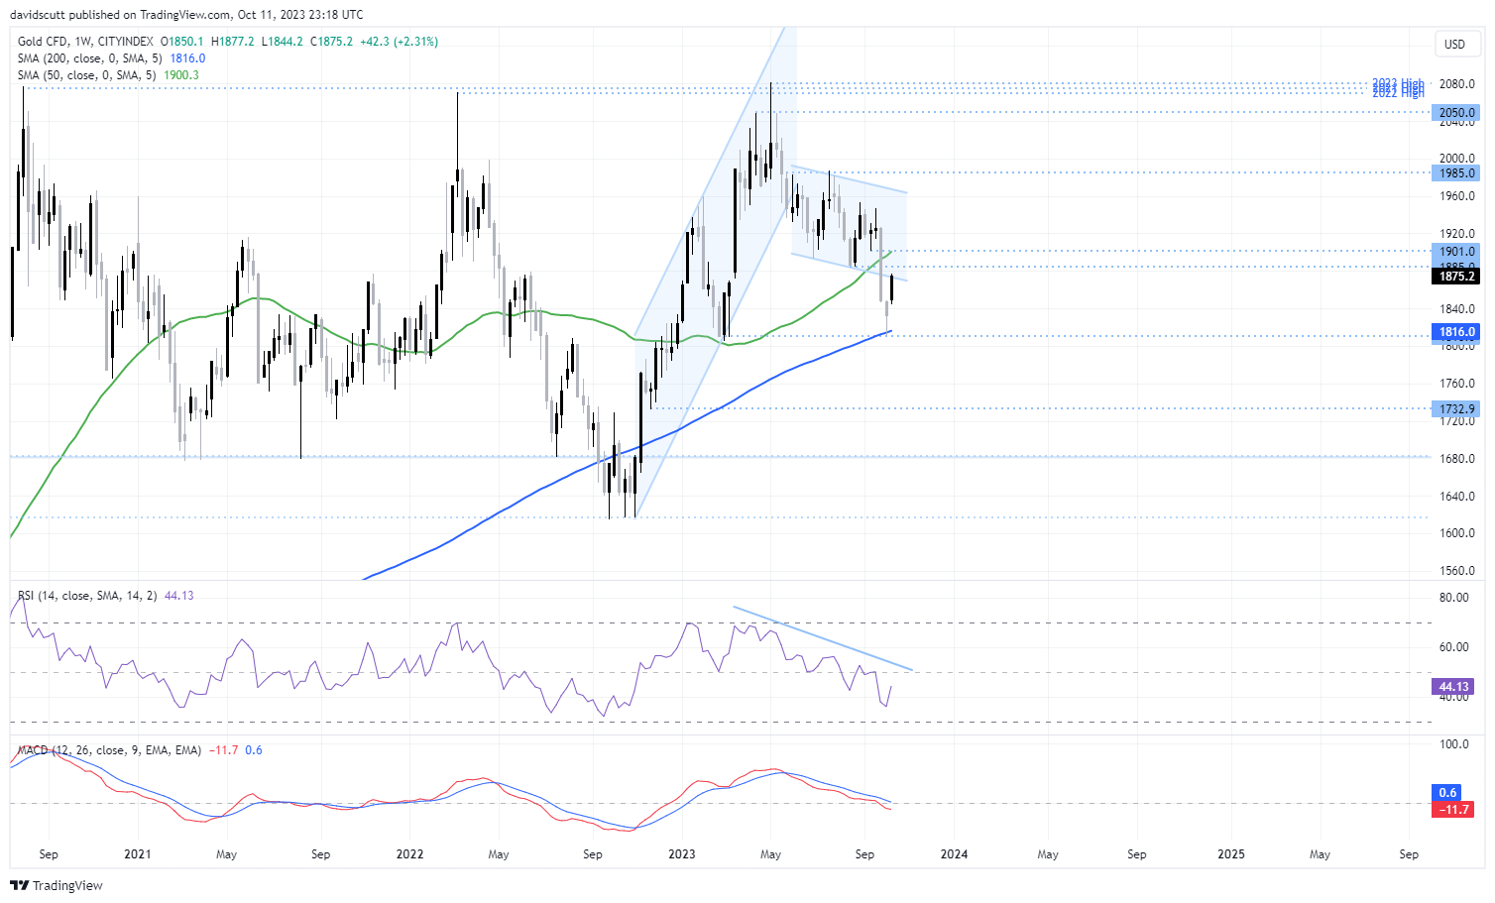Click the blue 1816.0 label on the price axis
The width and height of the screenshot is (1495, 903).
[1457, 332]
